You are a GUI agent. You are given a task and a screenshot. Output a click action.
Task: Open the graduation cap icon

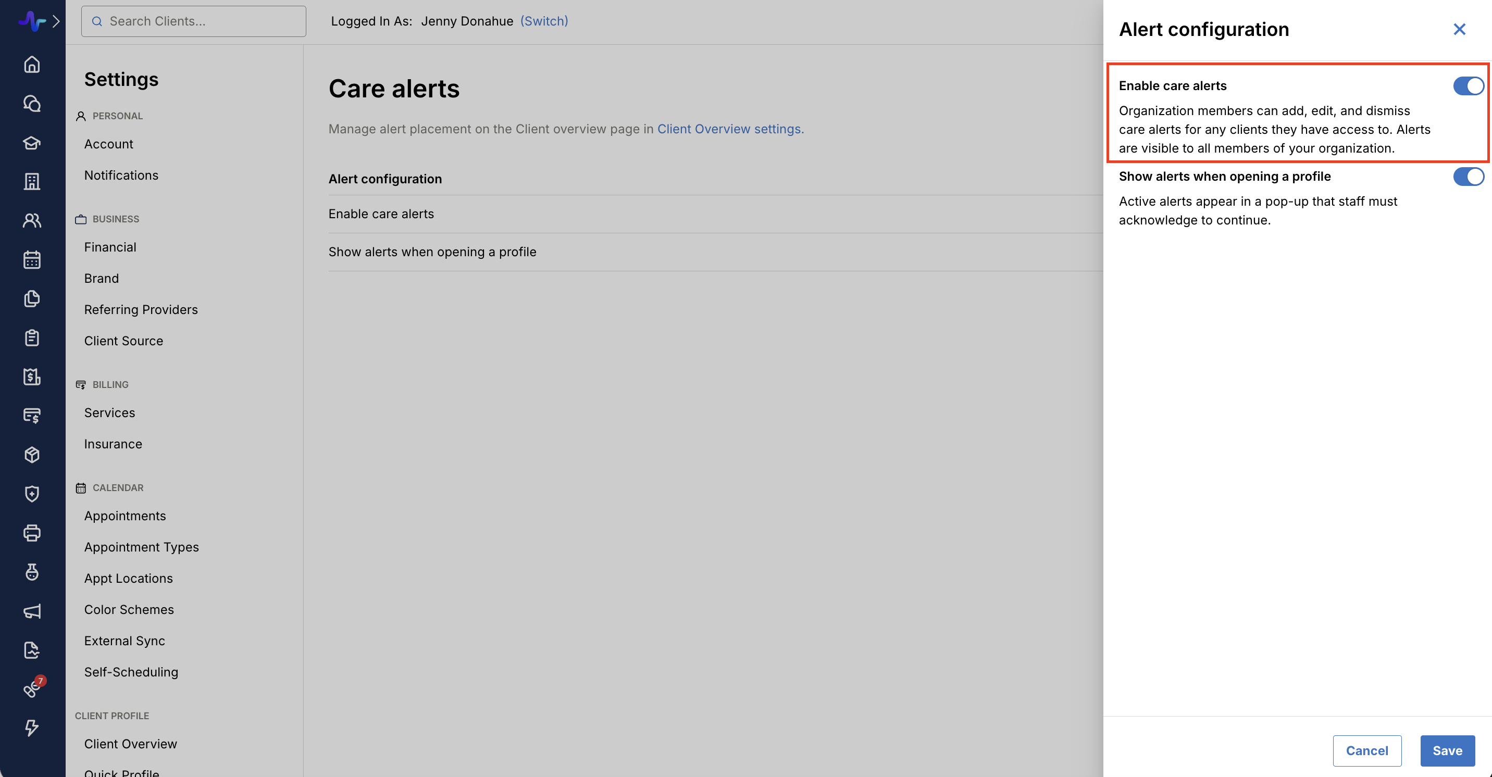pyautogui.click(x=32, y=142)
